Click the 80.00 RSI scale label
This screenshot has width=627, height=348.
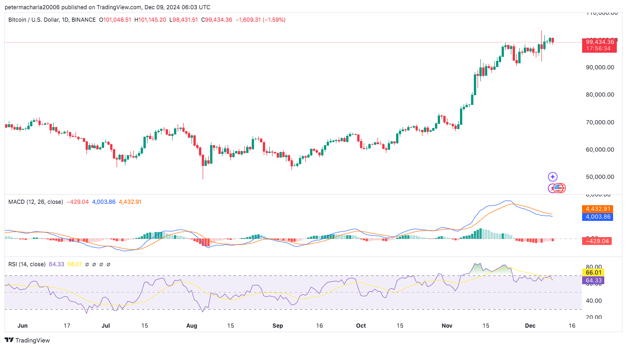[594, 267]
